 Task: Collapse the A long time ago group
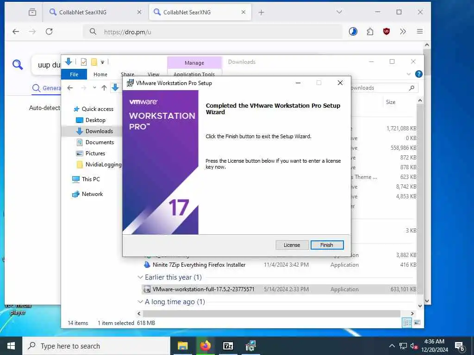pos(140,301)
